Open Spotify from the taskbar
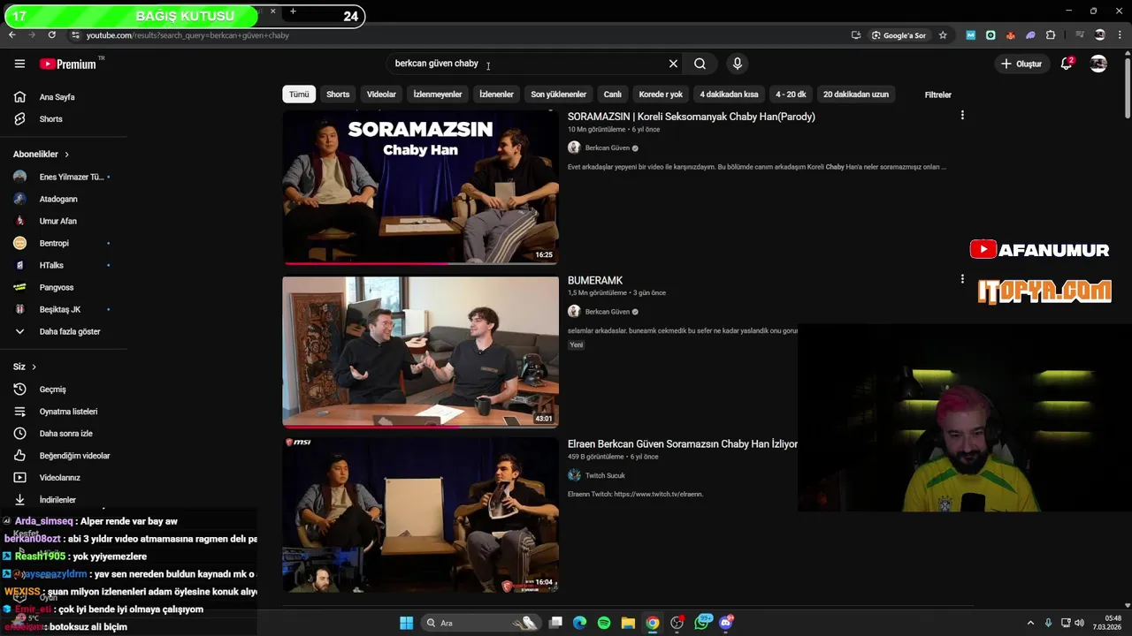Viewport: 1132px width, 636px height. point(603,623)
